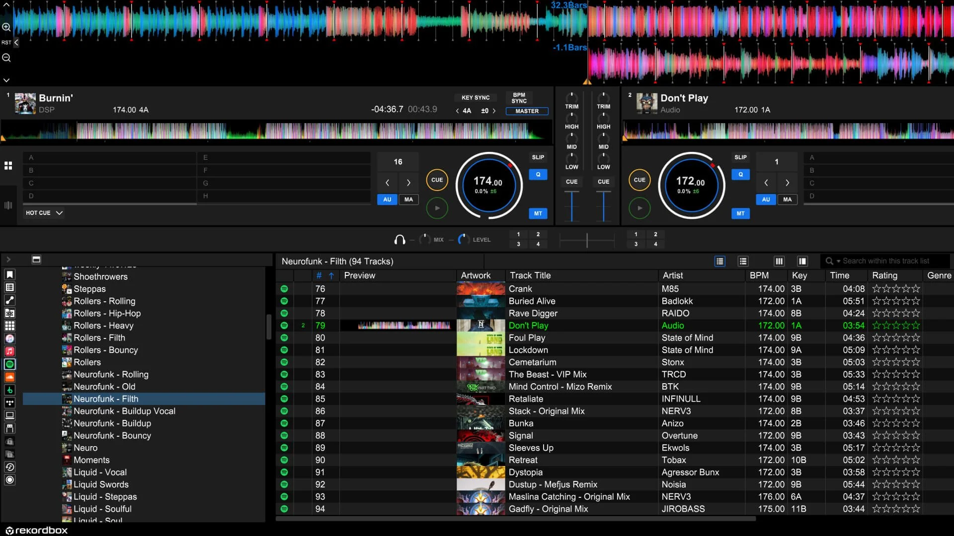
Task: Expand the search filter dropdown arrow
Action: (x=838, y=262)
